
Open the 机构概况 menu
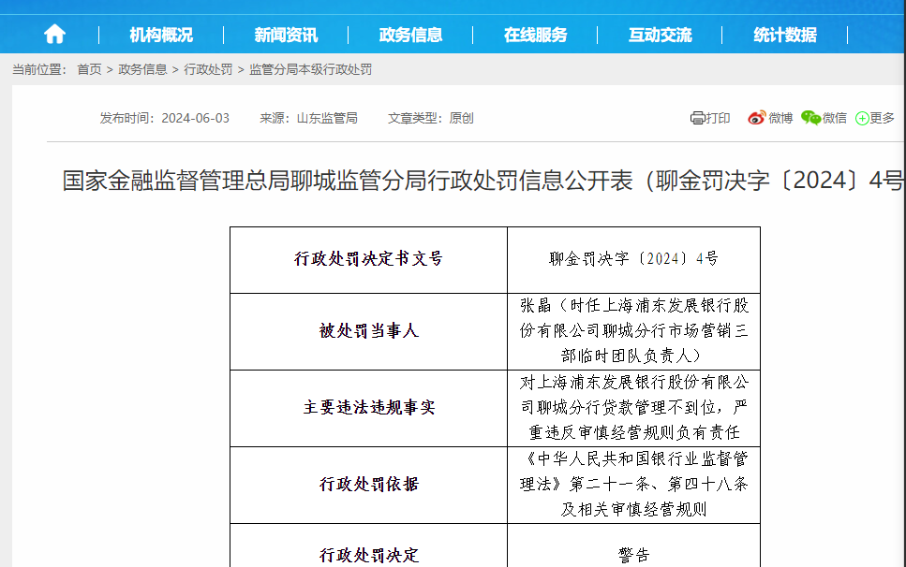pyautogui.click(x=160, y=35)
